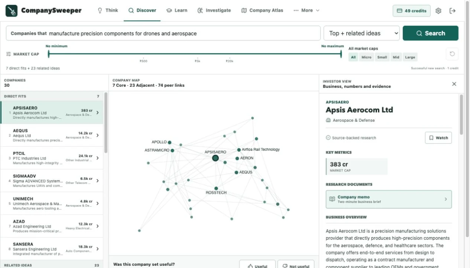The height and width of the screenshot is (268, 470).
Task: Close the Investor View panel
Action: pyautogui.click(x=454, y=84)
